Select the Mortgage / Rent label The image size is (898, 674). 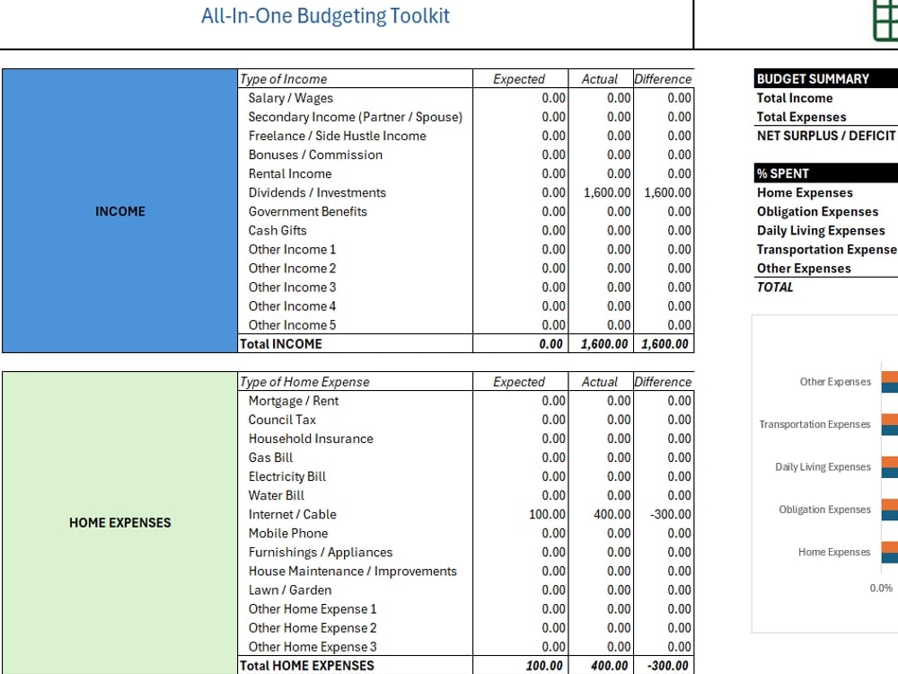(294, 401)
